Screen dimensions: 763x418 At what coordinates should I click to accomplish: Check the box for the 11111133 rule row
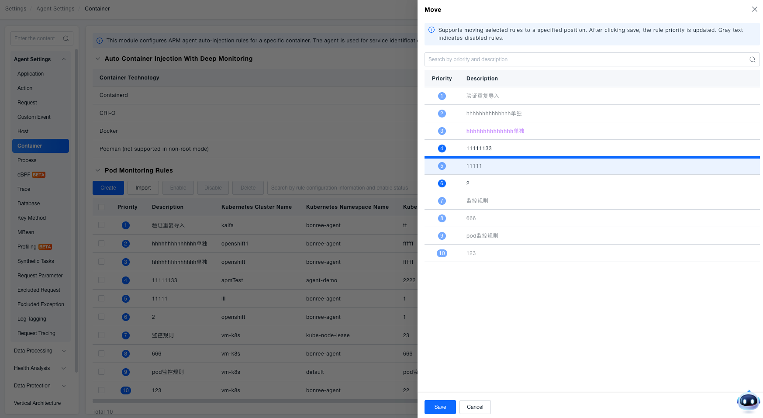(x=101, y=280)
